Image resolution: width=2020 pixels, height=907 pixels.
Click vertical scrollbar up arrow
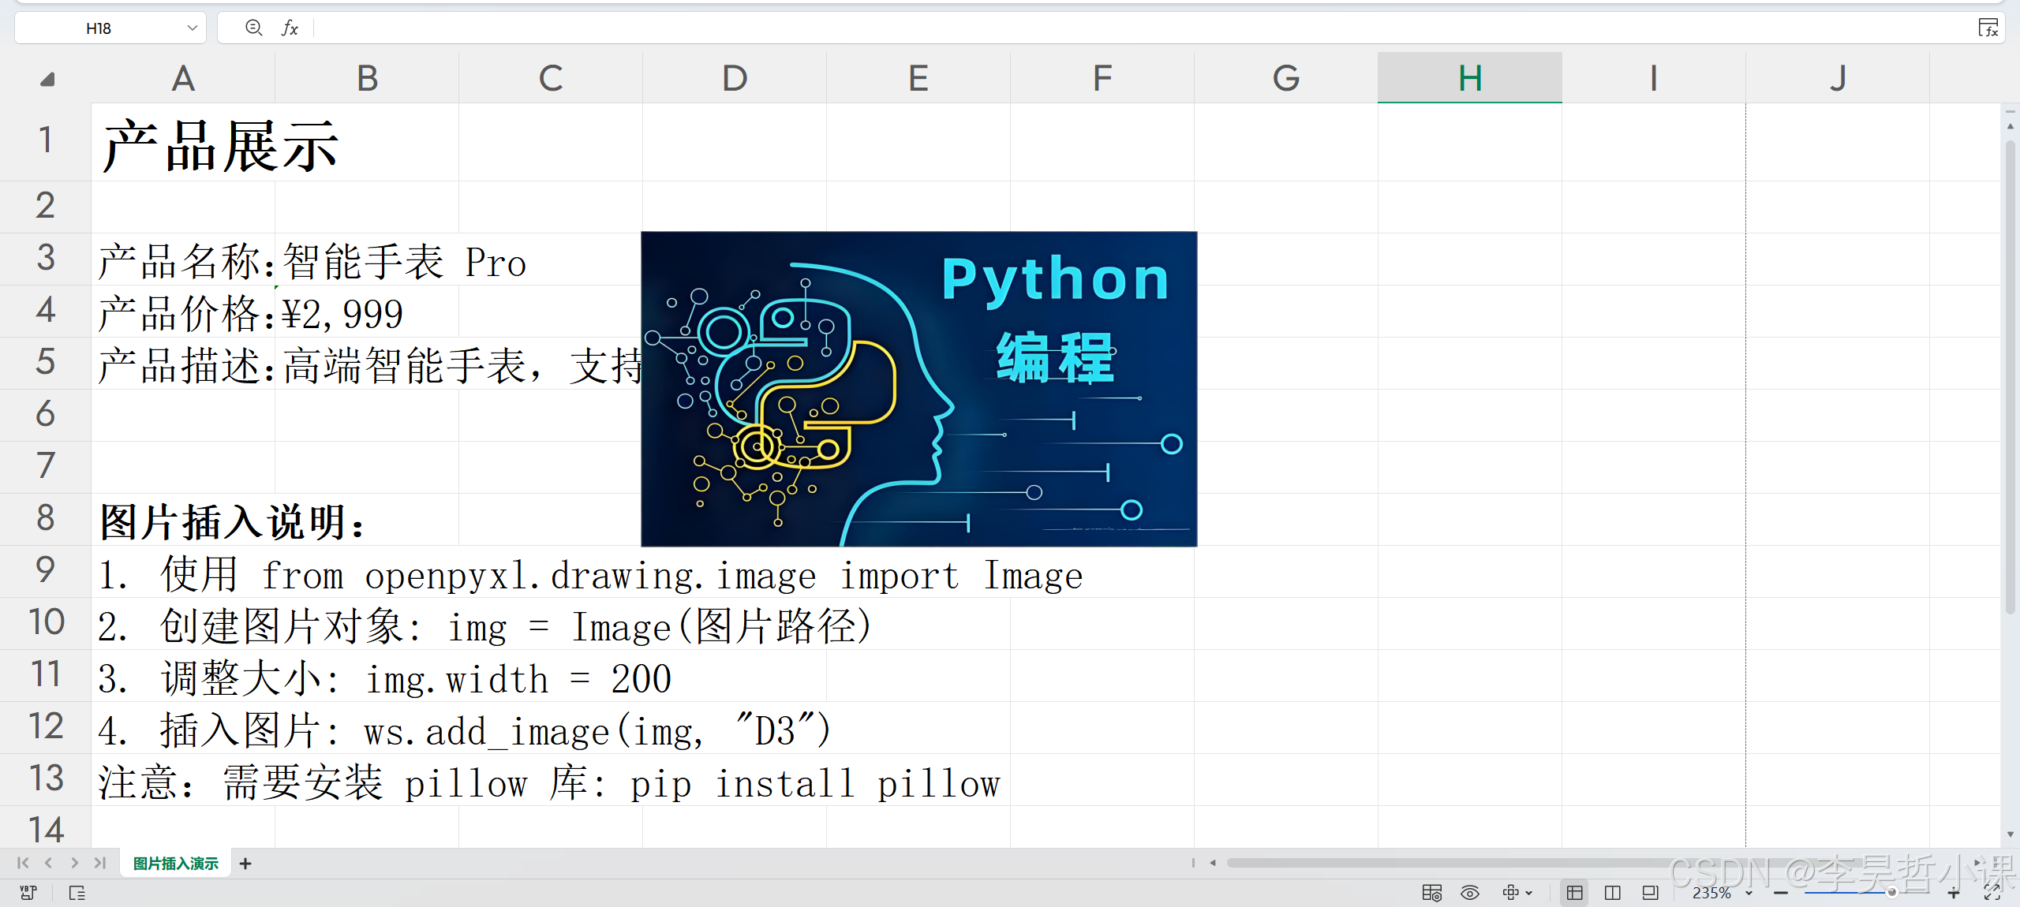(x=2010, y=125)
